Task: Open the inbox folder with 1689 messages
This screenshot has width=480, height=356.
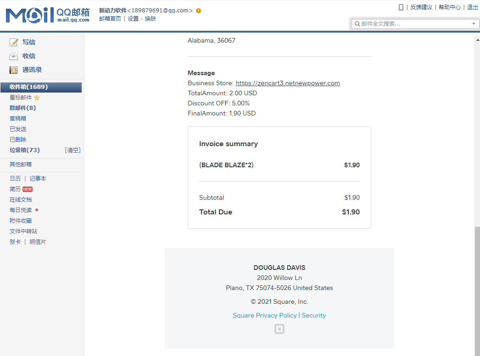Action: (28, 87)
